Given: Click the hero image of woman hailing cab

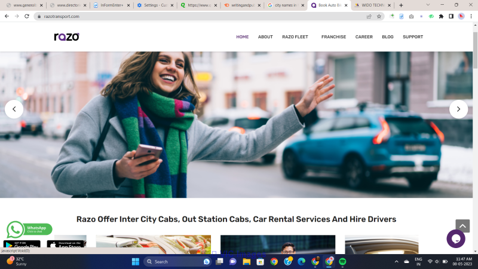Looking at the screenshot, I should point(236,124).
